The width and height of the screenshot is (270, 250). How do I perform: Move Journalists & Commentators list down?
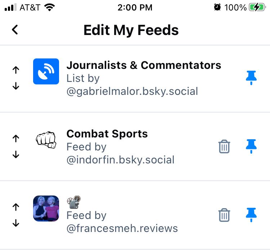(x=16, y=86)
